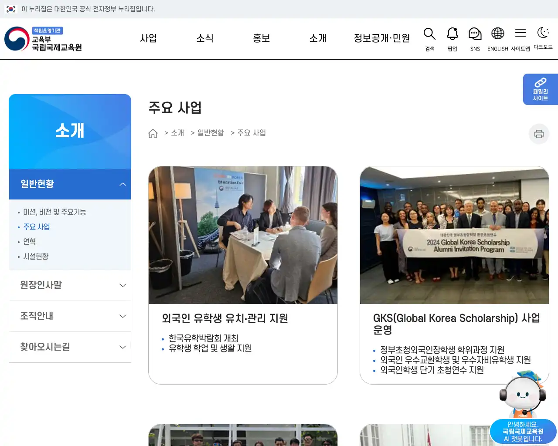This screenshot has height=446, width=558.
Task: Click the 한국유학박람회 개최 bullet text
Action: tap(204, 338)
